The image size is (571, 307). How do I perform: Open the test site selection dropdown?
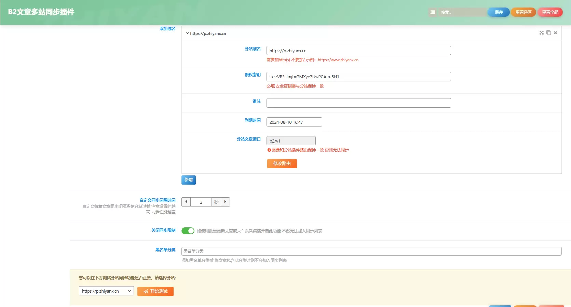click(106, 291)
